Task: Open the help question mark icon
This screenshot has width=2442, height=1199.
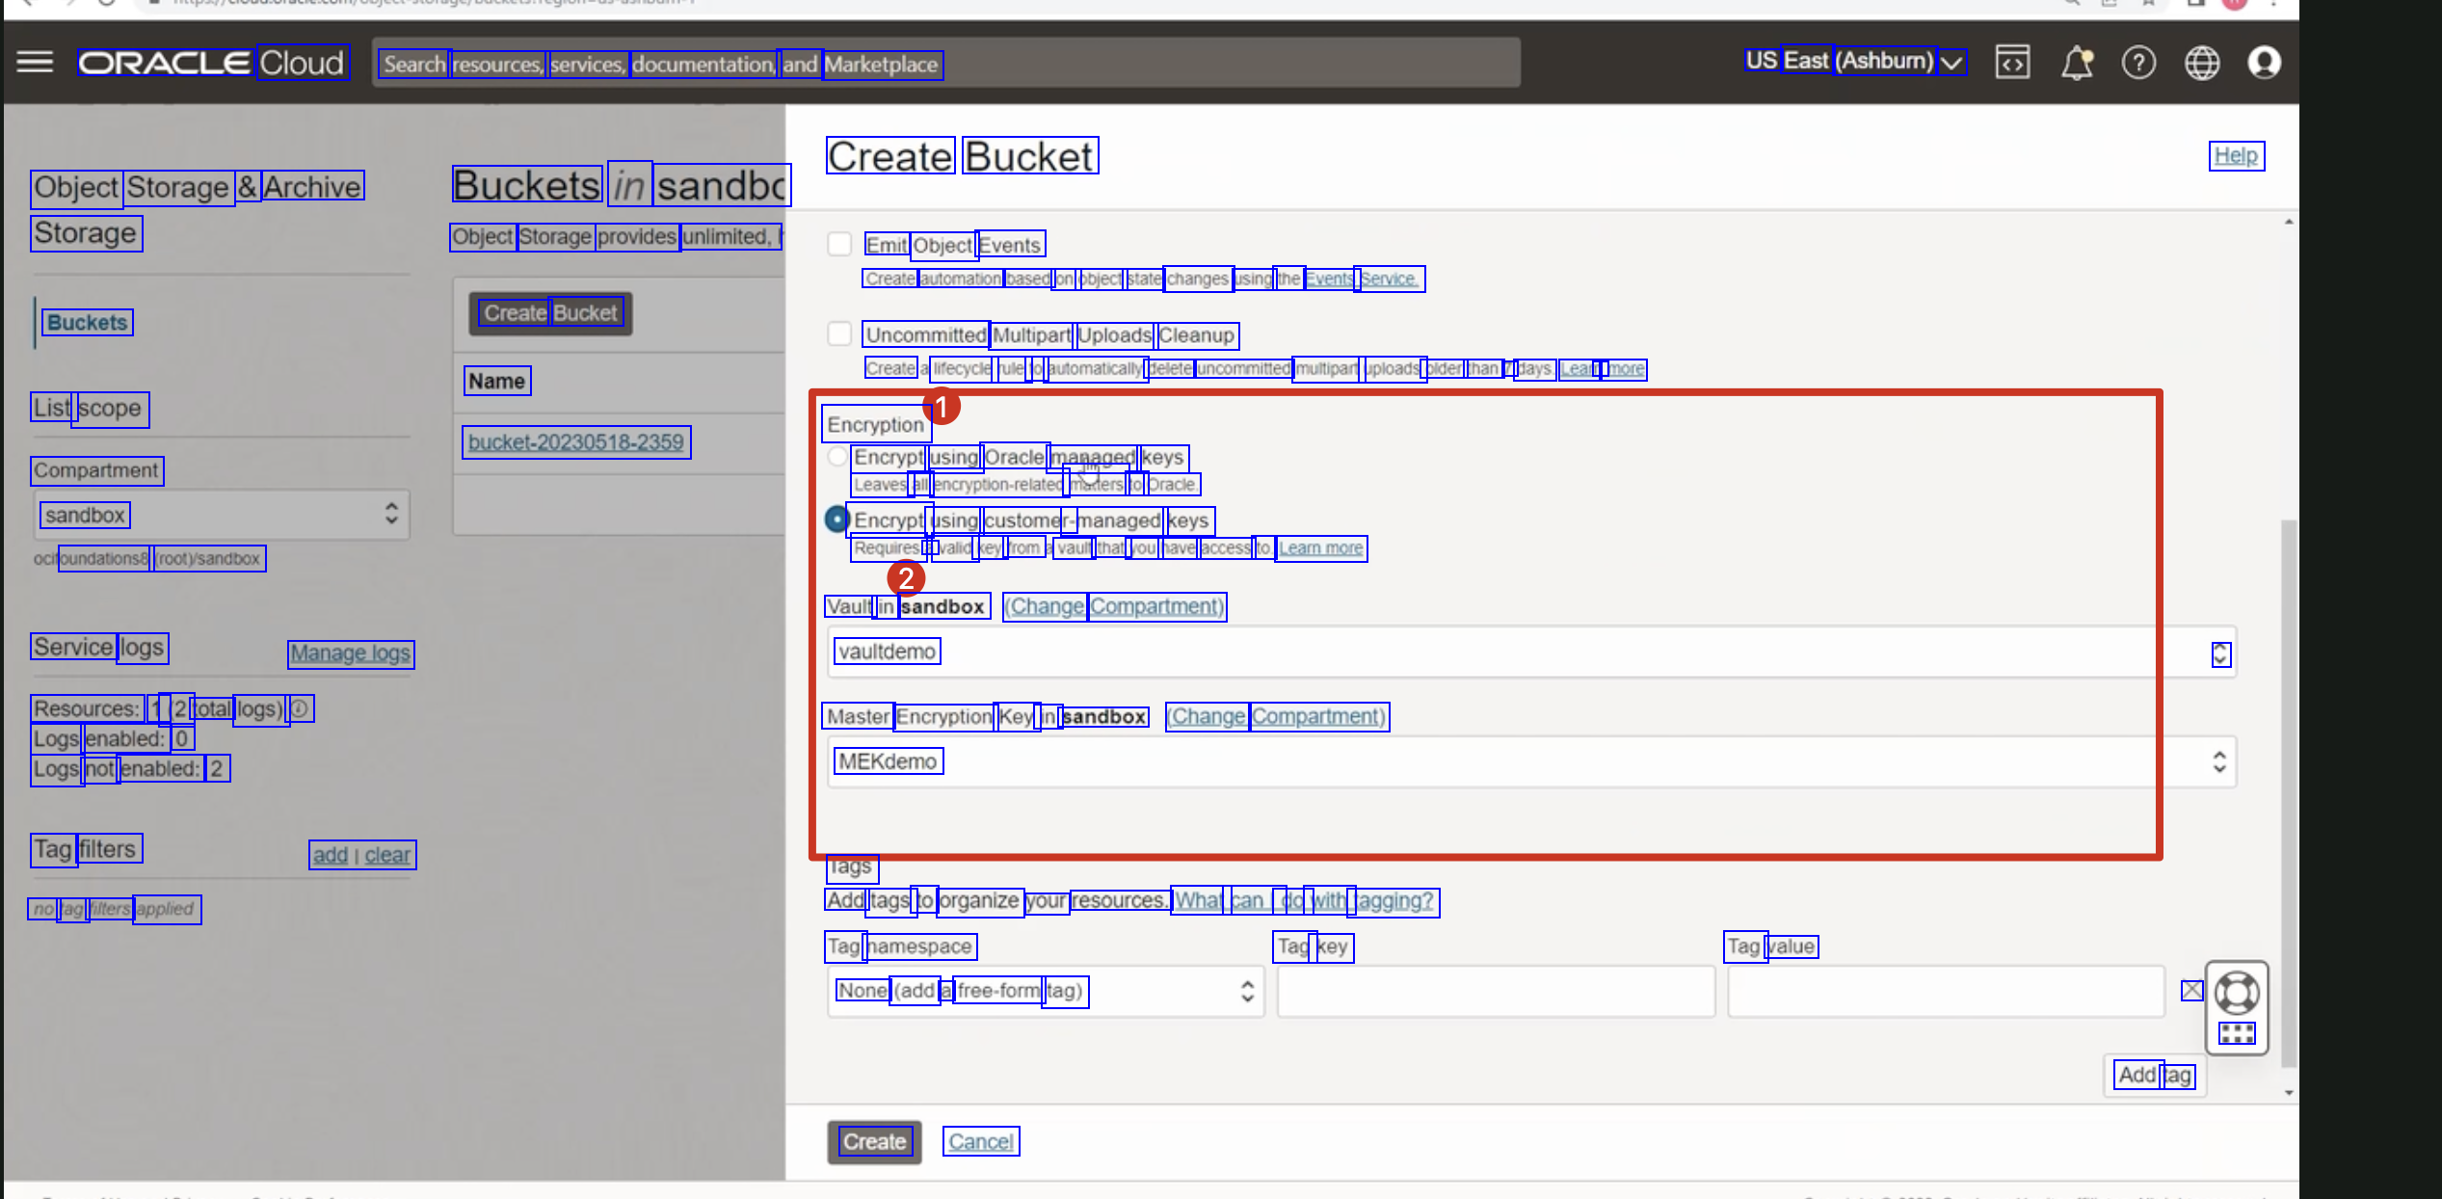Action: pos(2138,63)
